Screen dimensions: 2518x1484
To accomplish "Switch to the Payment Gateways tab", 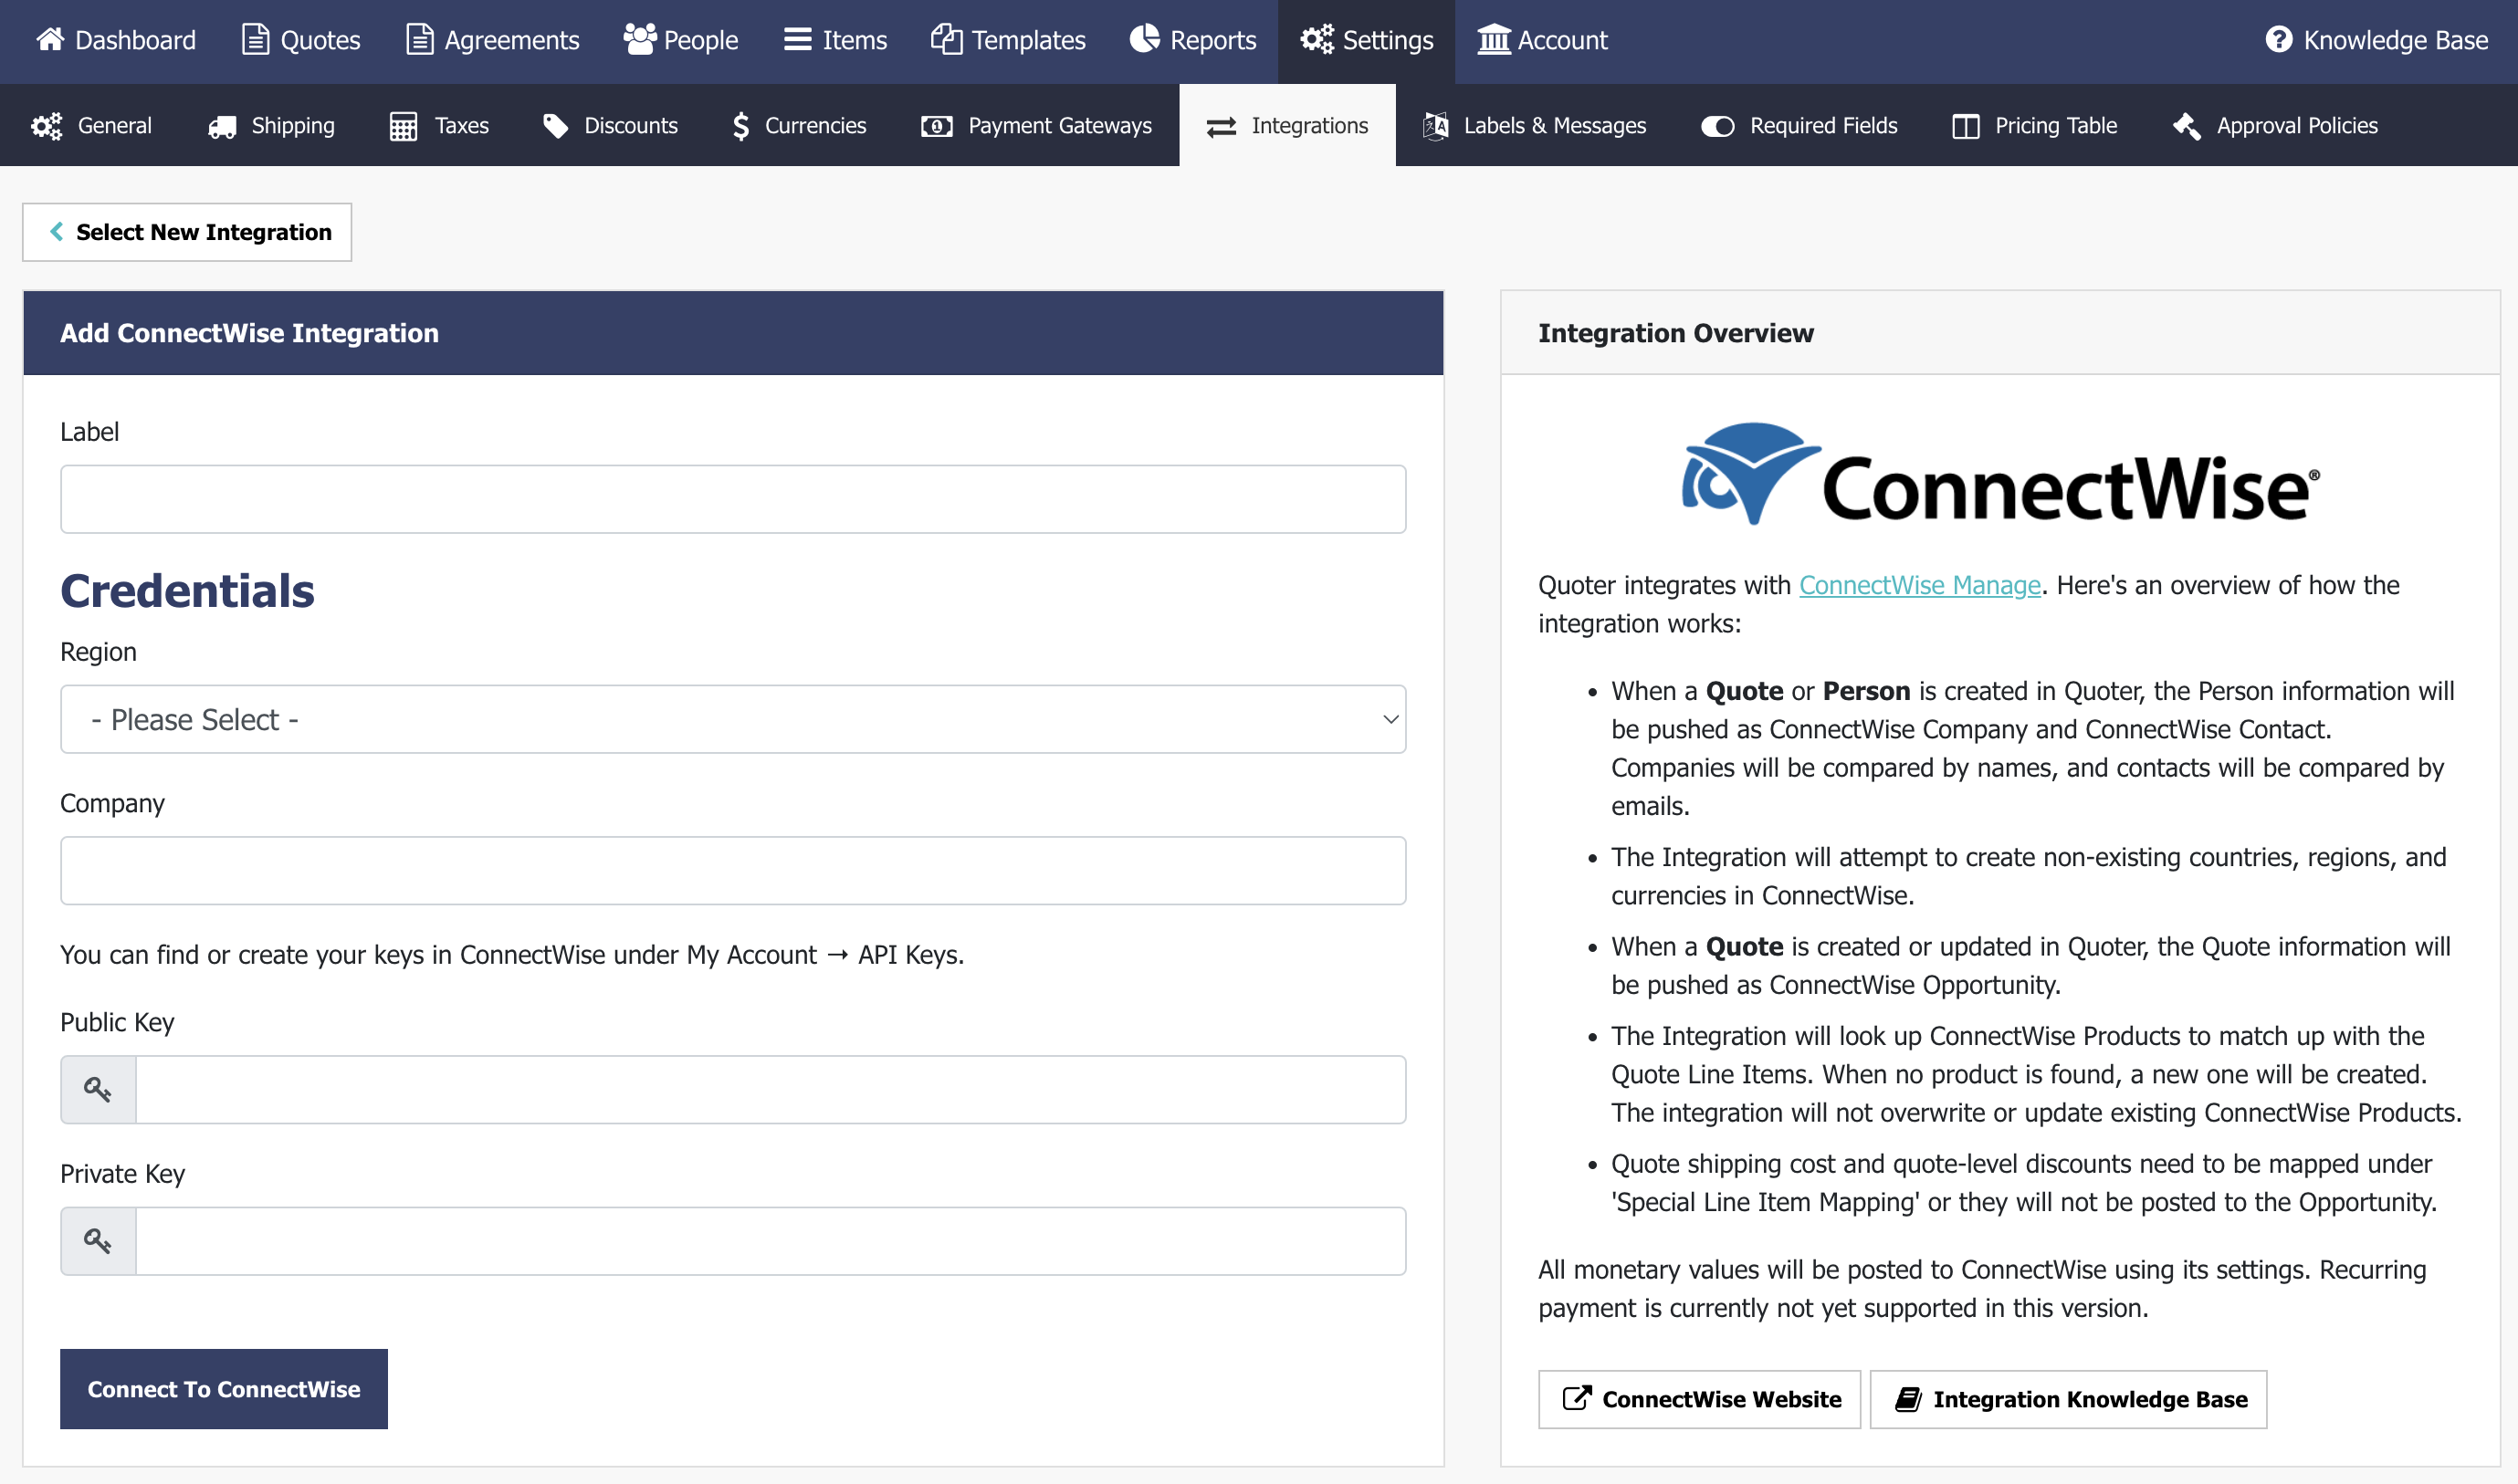I will coord(1036,126).
